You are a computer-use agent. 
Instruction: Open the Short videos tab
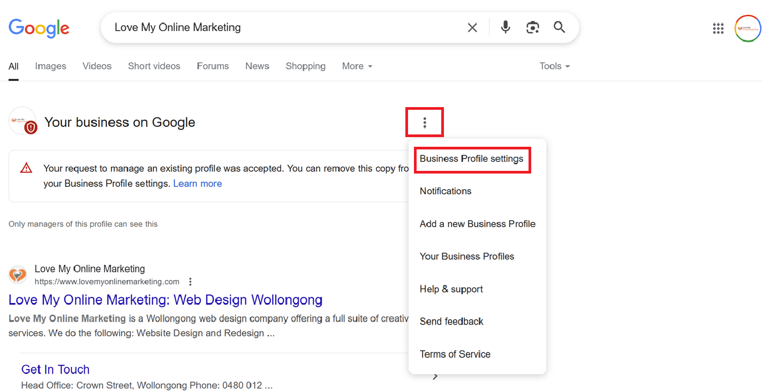[154, 66]
